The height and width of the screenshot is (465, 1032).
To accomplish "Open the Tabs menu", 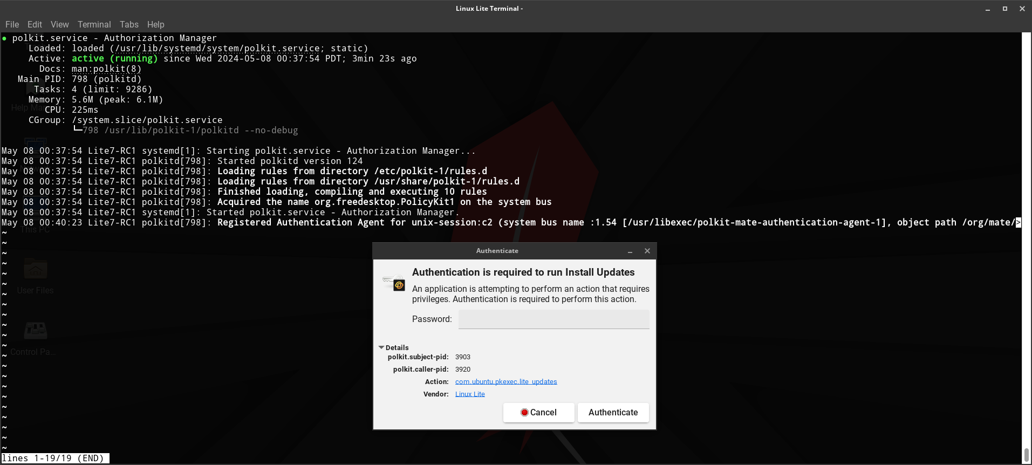I will 129,24.
